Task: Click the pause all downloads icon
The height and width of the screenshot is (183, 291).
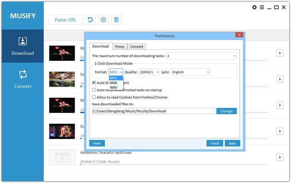Action: point(103,20)
